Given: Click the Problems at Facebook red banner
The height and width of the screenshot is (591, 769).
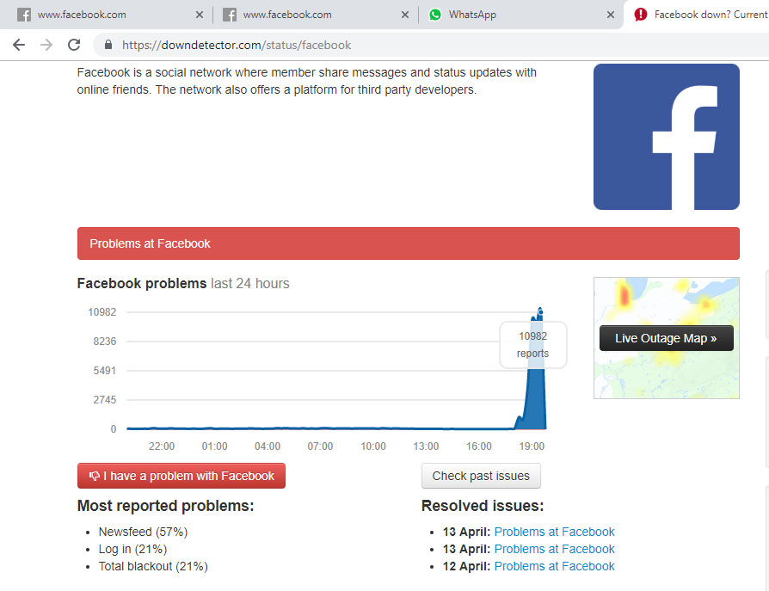Looking at the screenshot, I should click(408, 243).
